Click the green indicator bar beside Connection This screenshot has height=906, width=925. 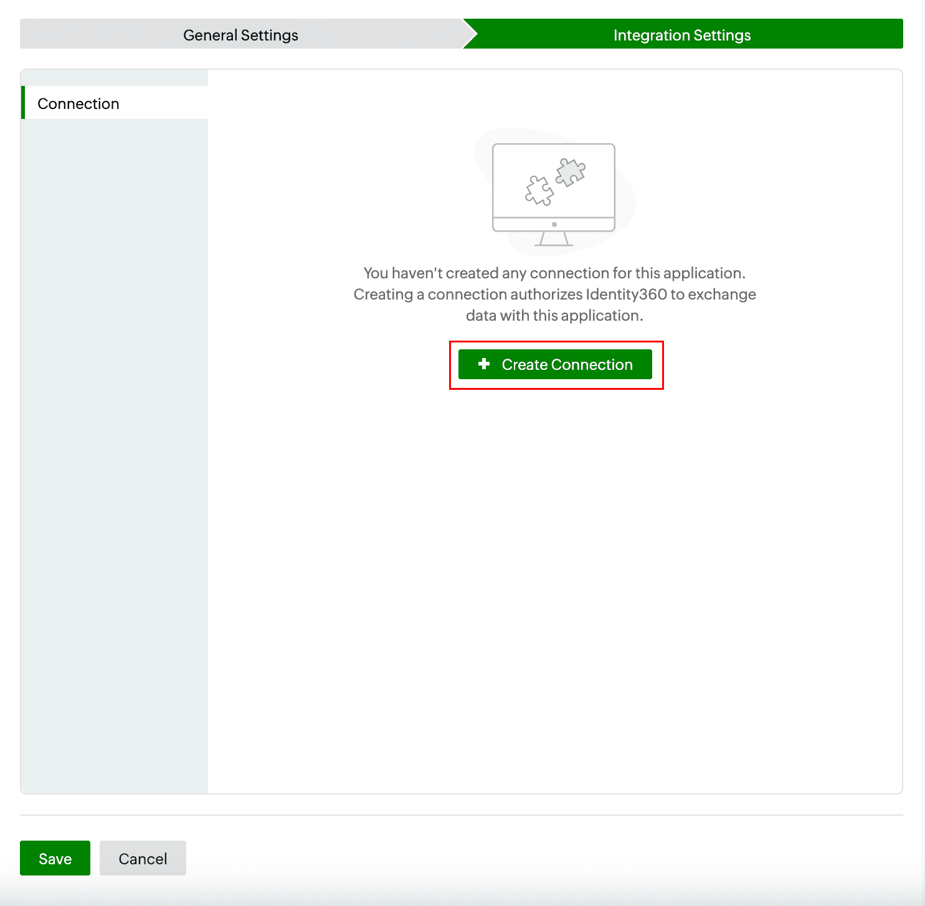click(24, 103)
